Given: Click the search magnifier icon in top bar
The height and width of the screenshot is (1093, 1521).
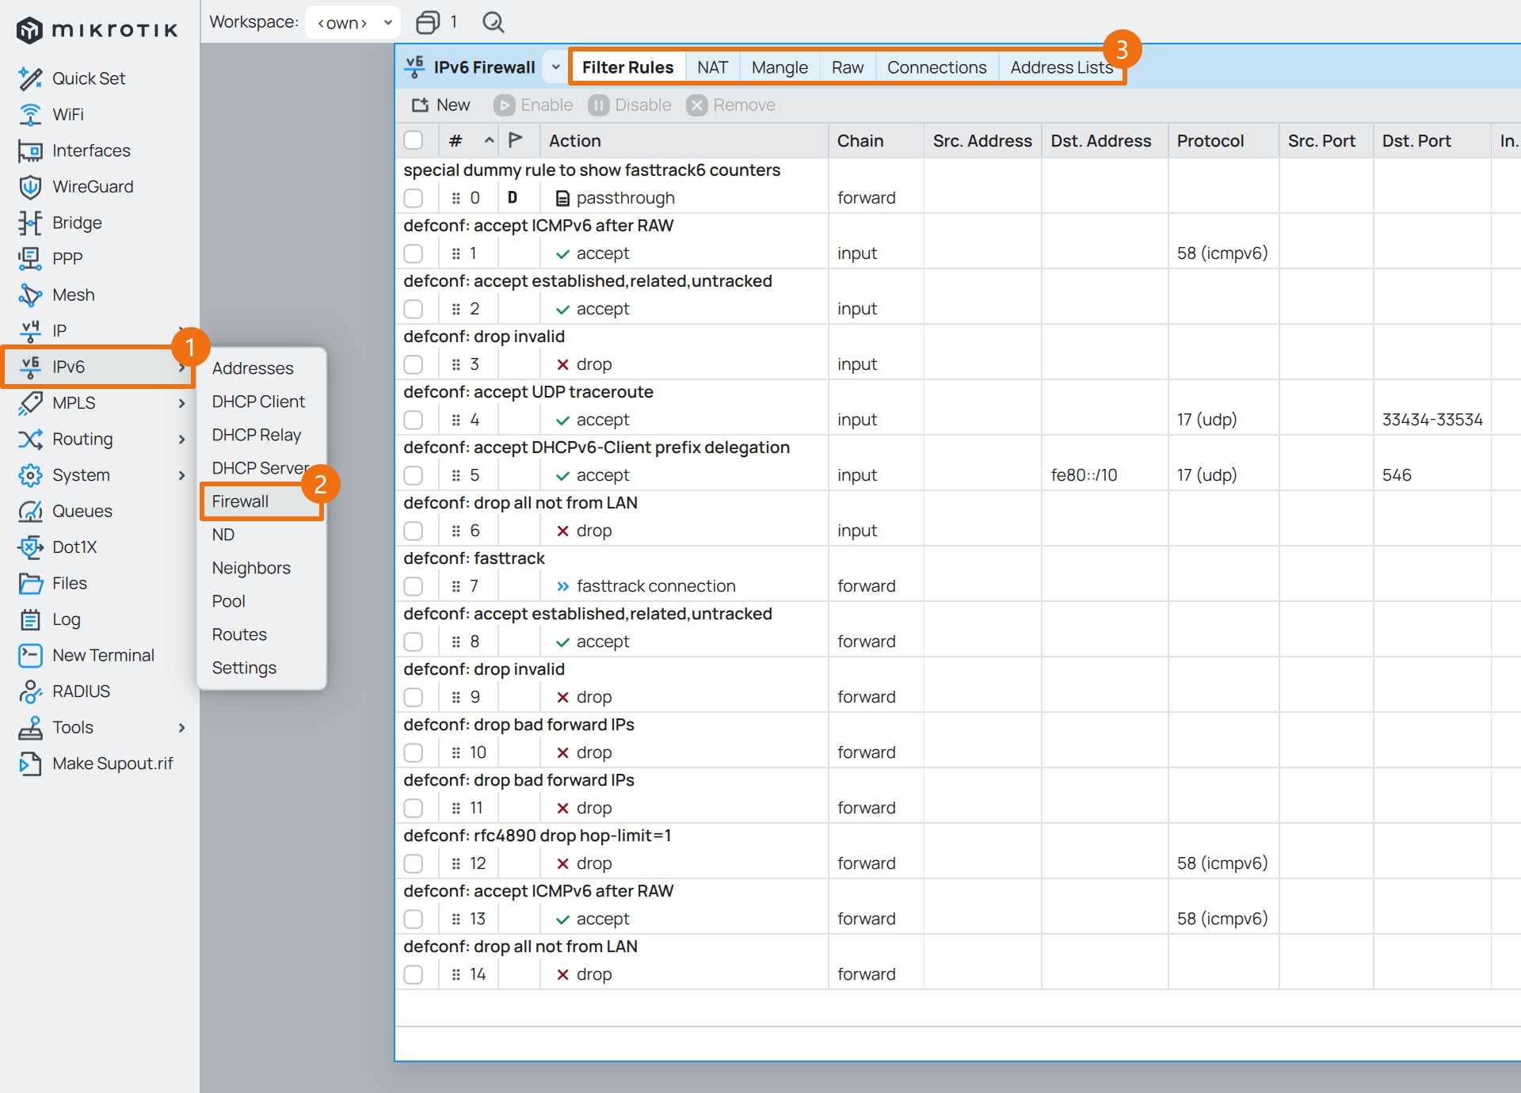Looking at the screenshot, I should click(493, 22).
